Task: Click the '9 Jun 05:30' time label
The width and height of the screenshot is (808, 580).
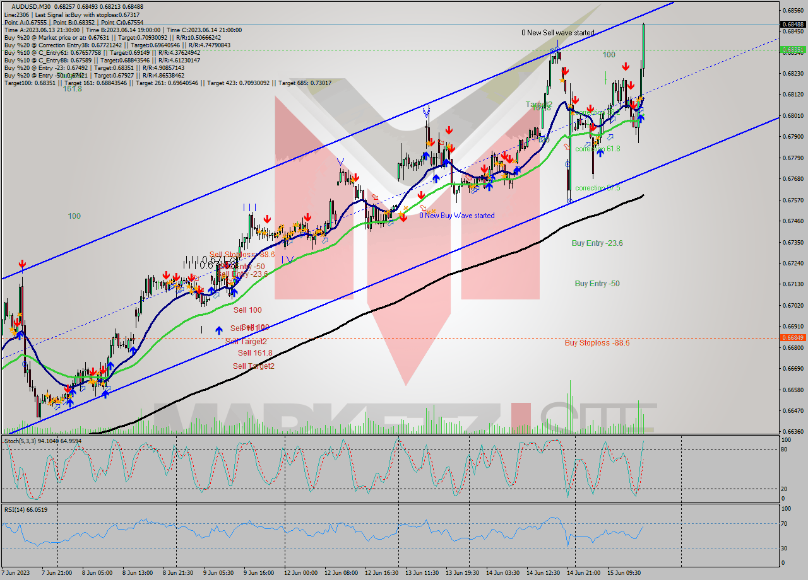Action: pos(218,574)
